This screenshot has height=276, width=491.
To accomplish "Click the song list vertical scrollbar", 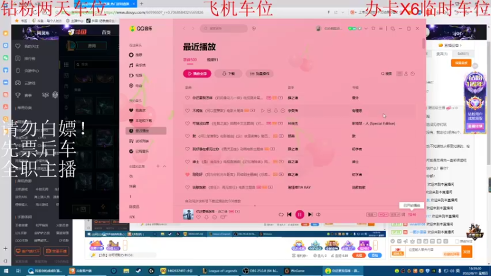I will (x=423, y=43).
